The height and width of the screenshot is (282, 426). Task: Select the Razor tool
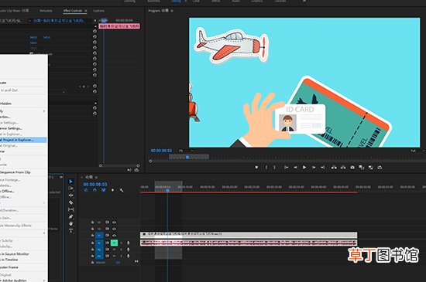(x=71, y=202)
